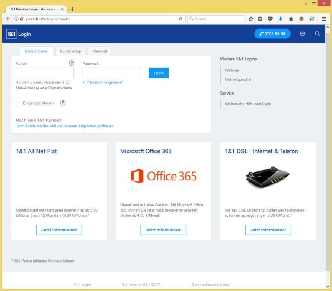The height and width of the screenshot is (291, 332).
Task: Click the reload page button
Action: tap(181, 19)
